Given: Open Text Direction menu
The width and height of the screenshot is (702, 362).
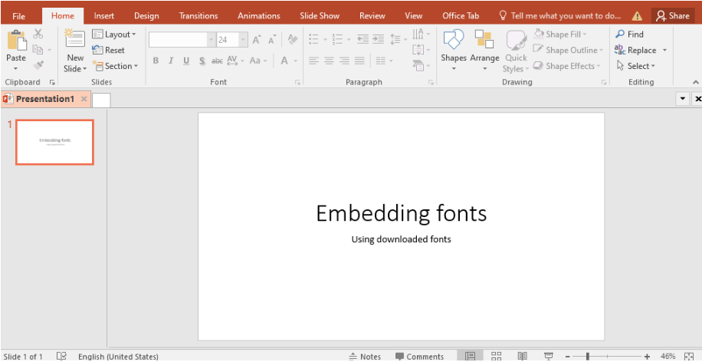Looking at the screenshot, I should 421,34.
